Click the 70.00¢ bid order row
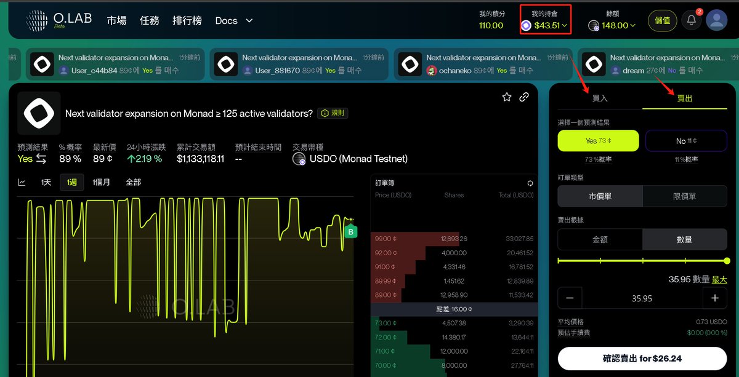The image size is (739, 377). tap(454, 365)
